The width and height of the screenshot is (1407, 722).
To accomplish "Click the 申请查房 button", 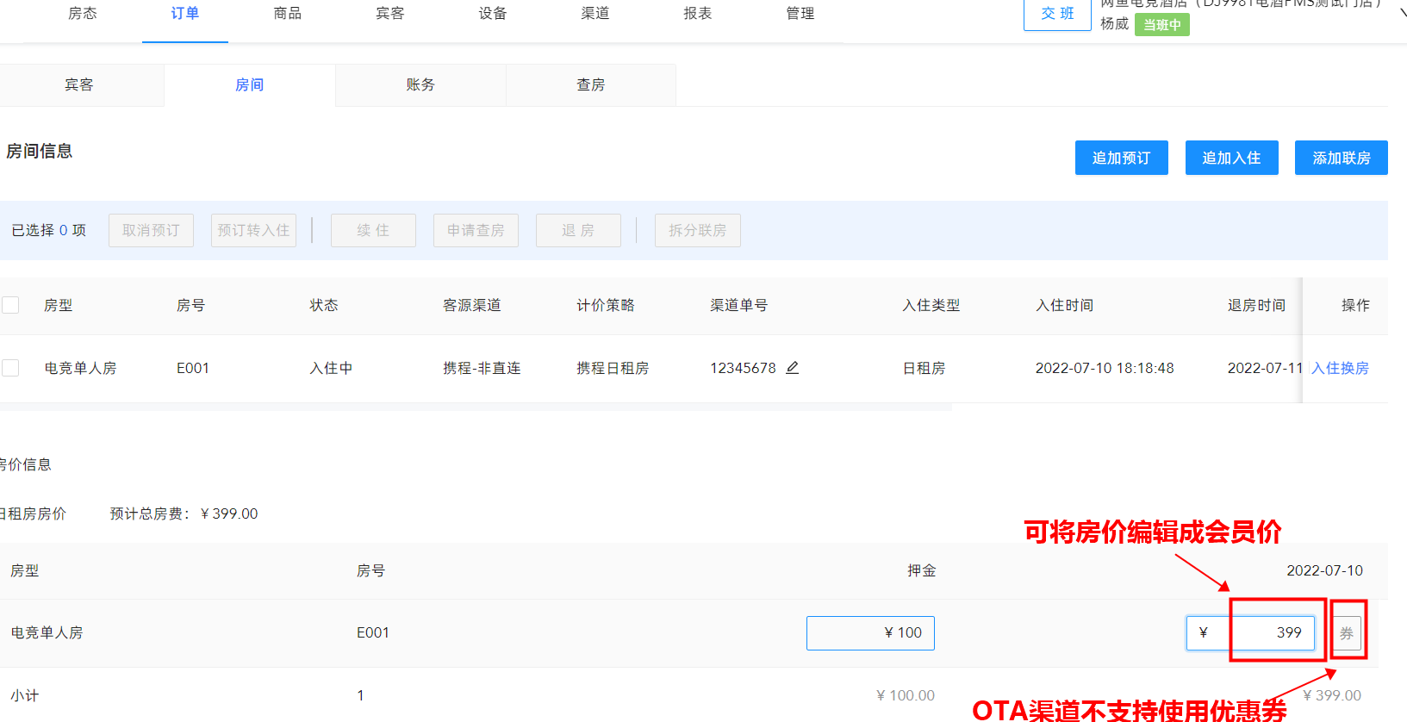I will pyautogui.click(x=476, y=230).
